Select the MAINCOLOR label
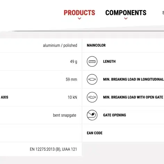Screen dimensions: 164x164 96,45
